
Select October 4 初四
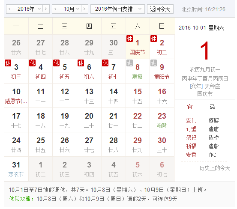point(41,71)
